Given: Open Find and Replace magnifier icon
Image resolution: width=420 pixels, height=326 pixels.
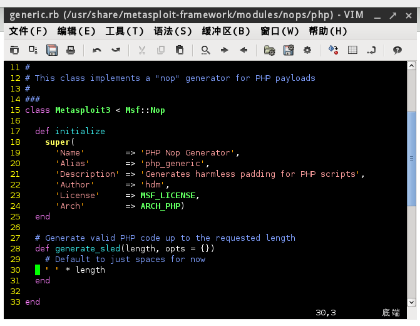Looking at the screenshot, I should coord(205,50).
